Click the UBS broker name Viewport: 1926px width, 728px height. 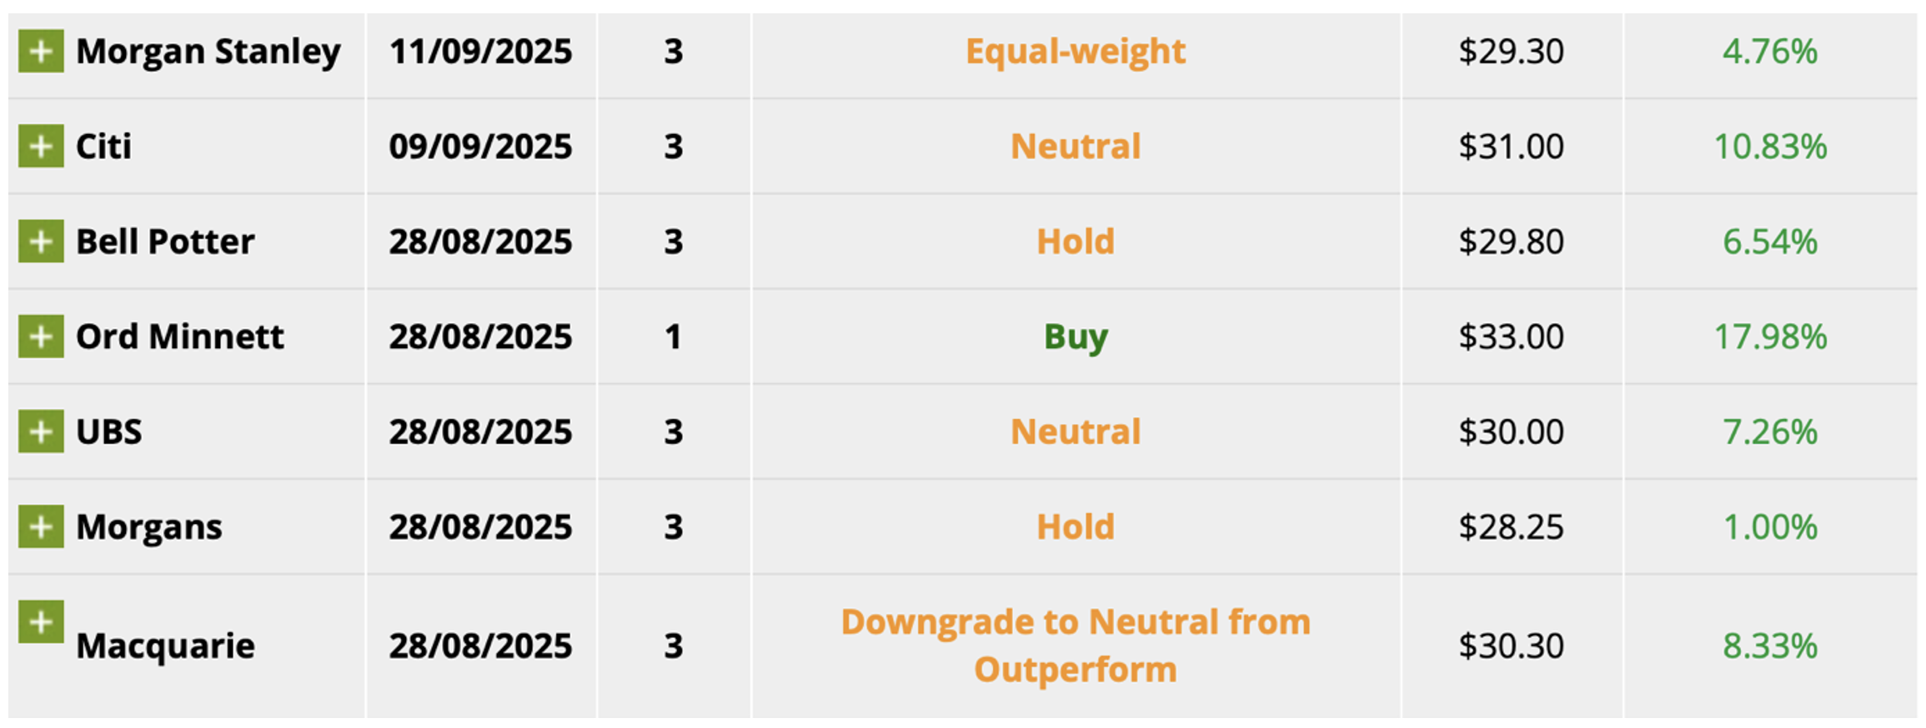click(108, 431)
